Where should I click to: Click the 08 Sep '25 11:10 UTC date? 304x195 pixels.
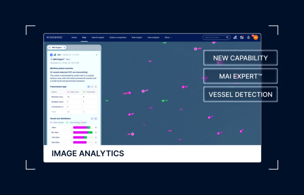pyautogui.click(x=71, y=55)
